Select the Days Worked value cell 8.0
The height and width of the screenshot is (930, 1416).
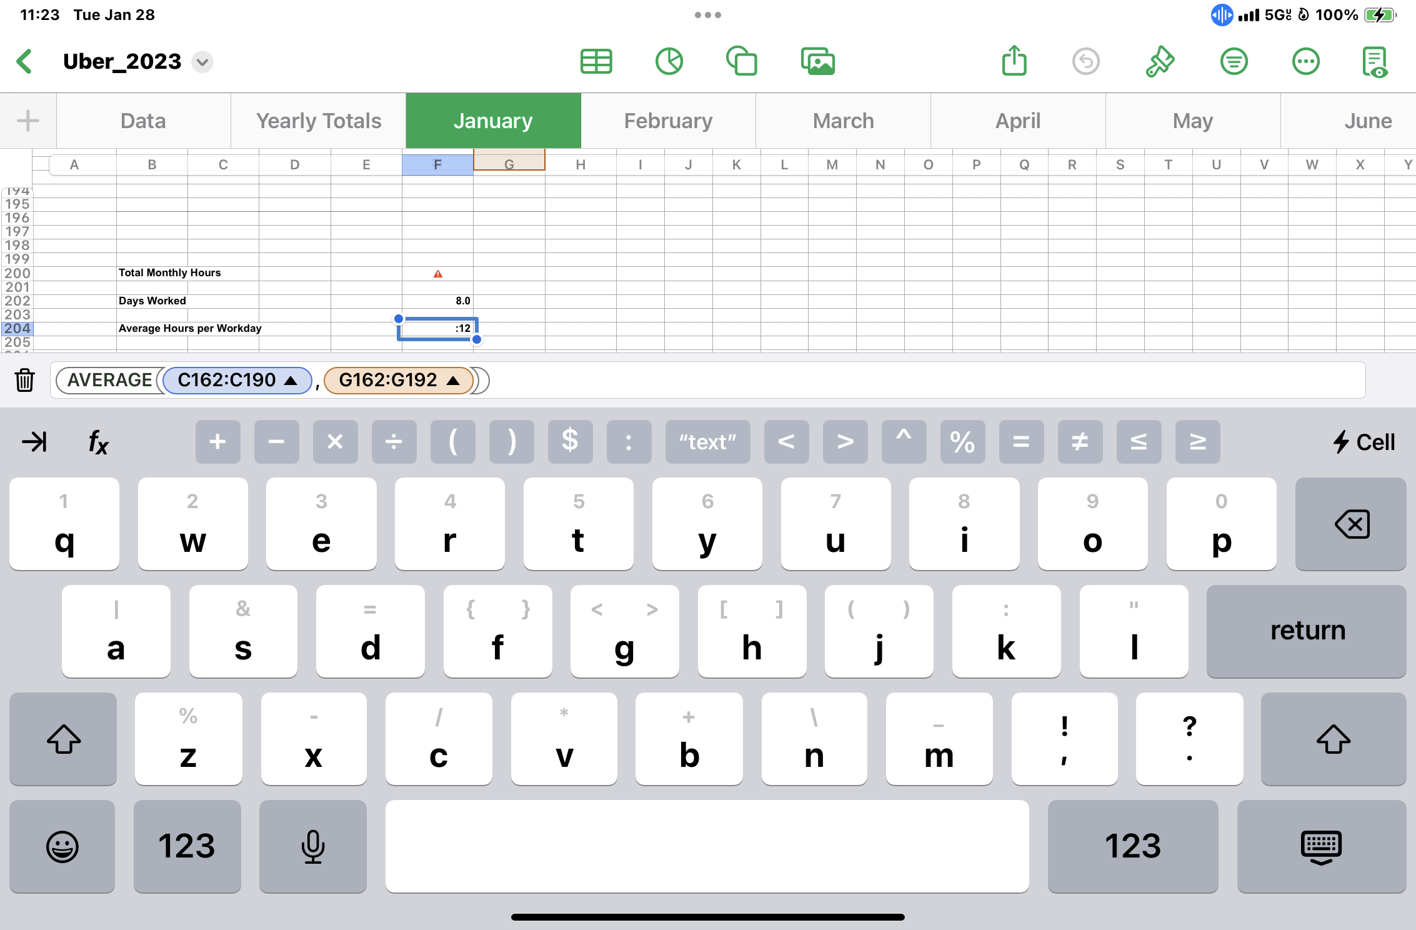click(437, 301)
